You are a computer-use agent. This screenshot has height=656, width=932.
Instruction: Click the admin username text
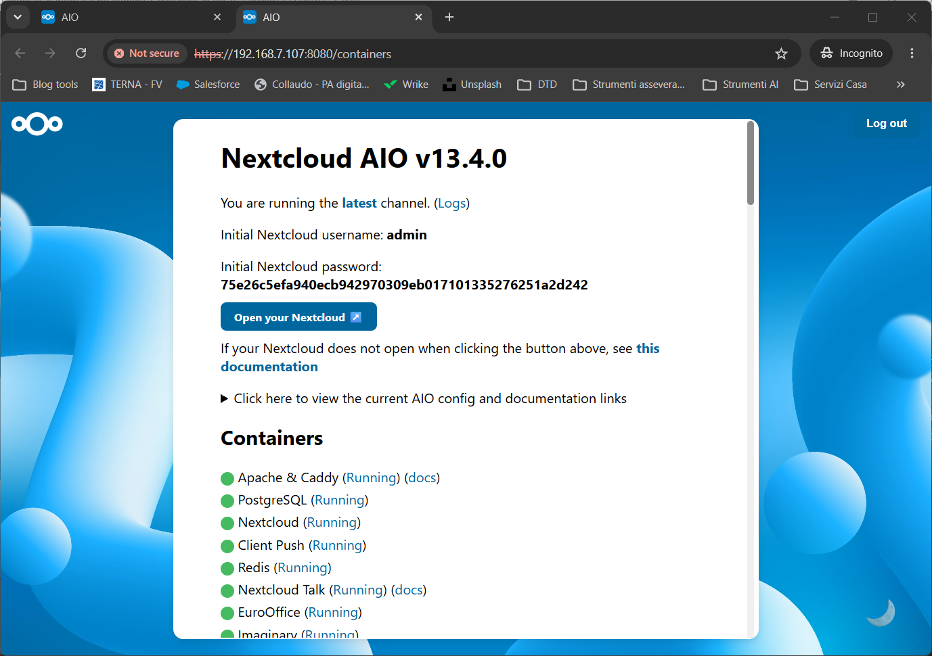tap(407, 235)
